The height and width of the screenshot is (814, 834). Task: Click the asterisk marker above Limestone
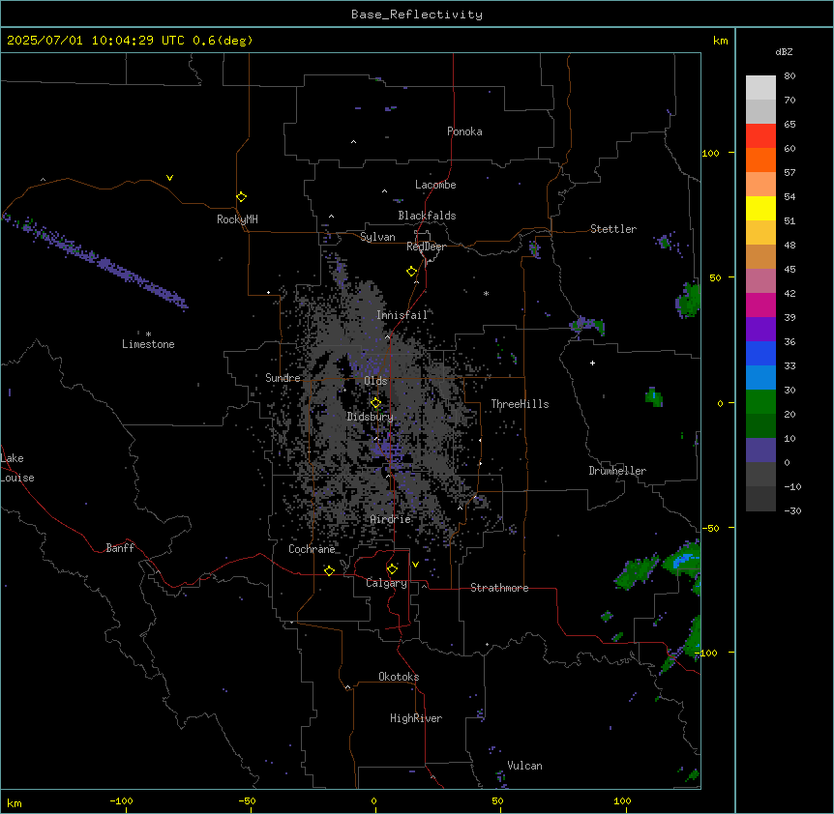coord(148,334)
